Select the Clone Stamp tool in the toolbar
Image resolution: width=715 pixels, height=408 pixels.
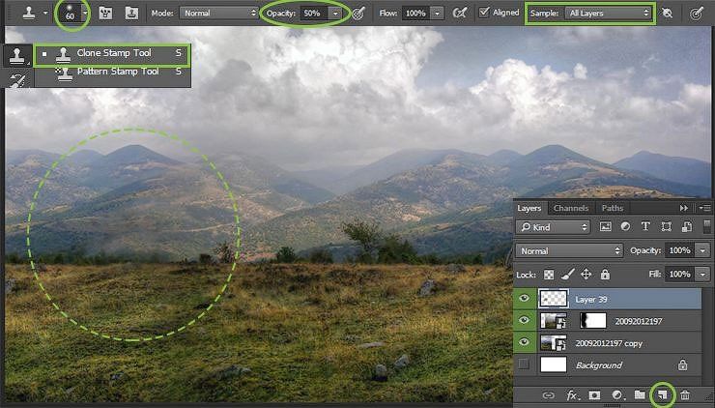17,56
